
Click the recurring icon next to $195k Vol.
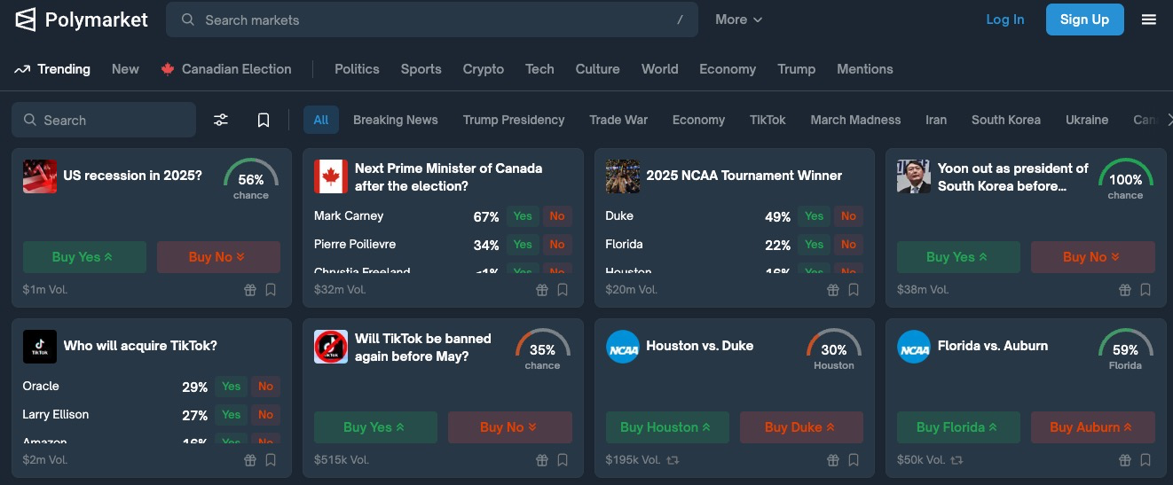(673, 460)
